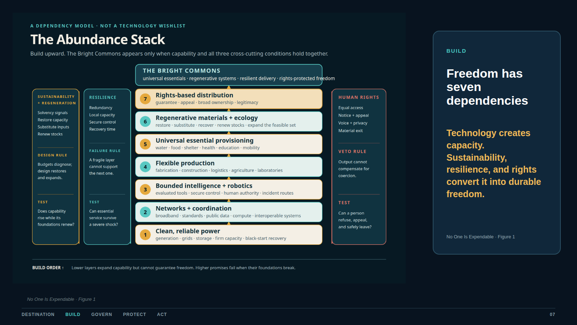Click SUSTAINABILITY + REGENERATION panel heading
Viewport: 577px width, 325px height.
(x=57, y=100)
